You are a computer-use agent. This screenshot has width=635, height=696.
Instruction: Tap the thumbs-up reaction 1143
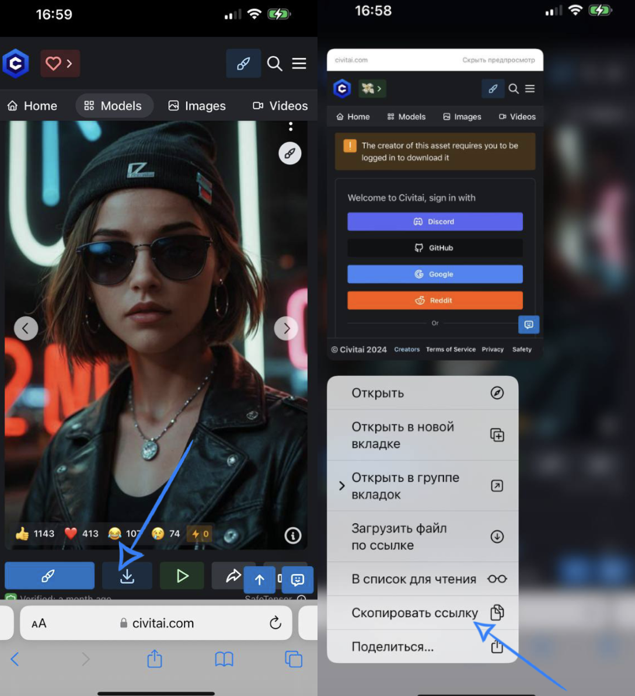(35, 534)
